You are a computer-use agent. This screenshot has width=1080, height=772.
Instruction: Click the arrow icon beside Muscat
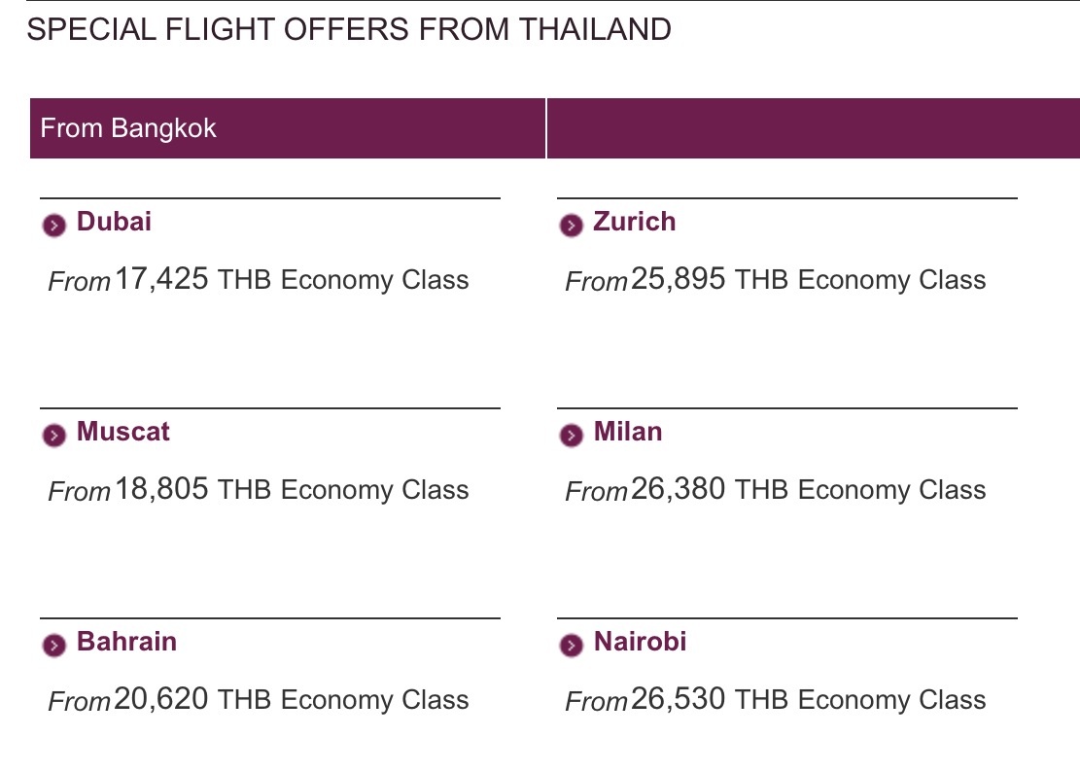[54, 436]
